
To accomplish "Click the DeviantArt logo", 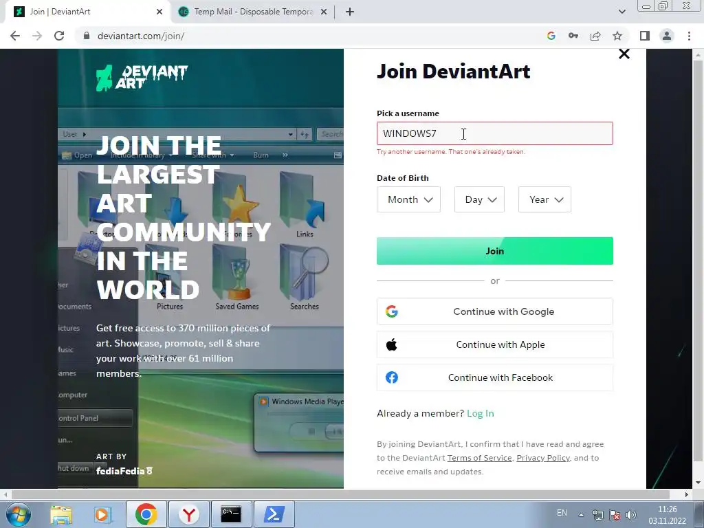I will coord(142,77).
